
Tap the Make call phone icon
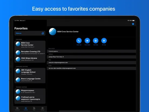pos(79,41)
